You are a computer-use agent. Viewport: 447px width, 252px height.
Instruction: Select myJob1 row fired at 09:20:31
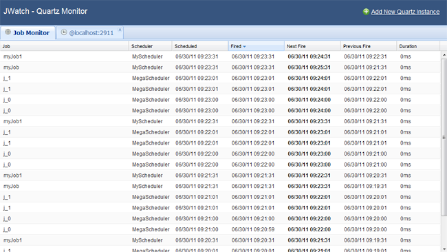(x=220, y=240)
